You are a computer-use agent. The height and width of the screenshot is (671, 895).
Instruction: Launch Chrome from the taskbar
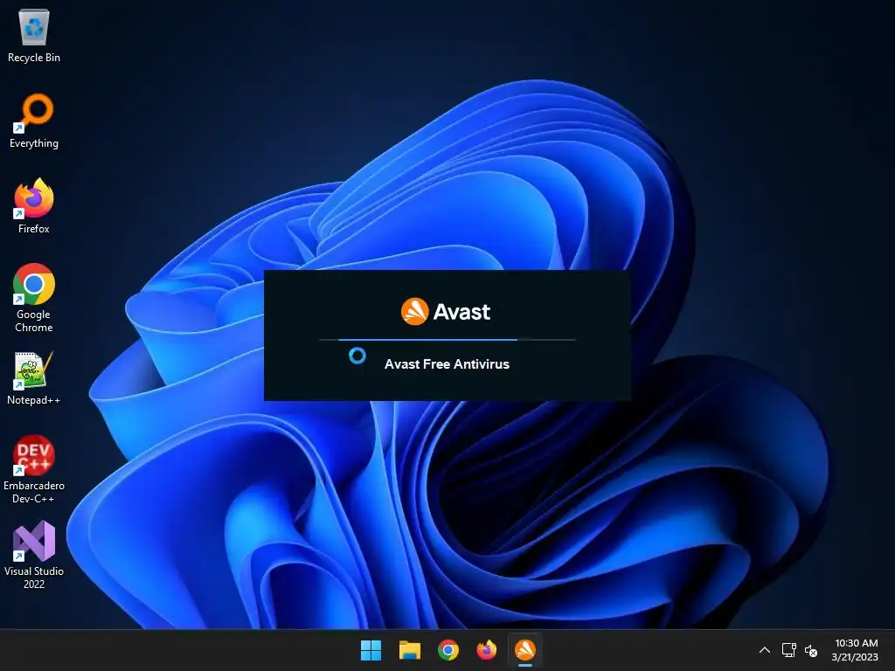click(x=448, y=650)
